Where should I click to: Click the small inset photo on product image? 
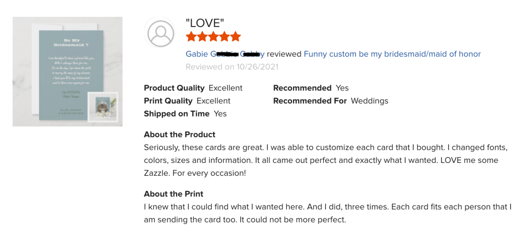click(x=102, y=107)
